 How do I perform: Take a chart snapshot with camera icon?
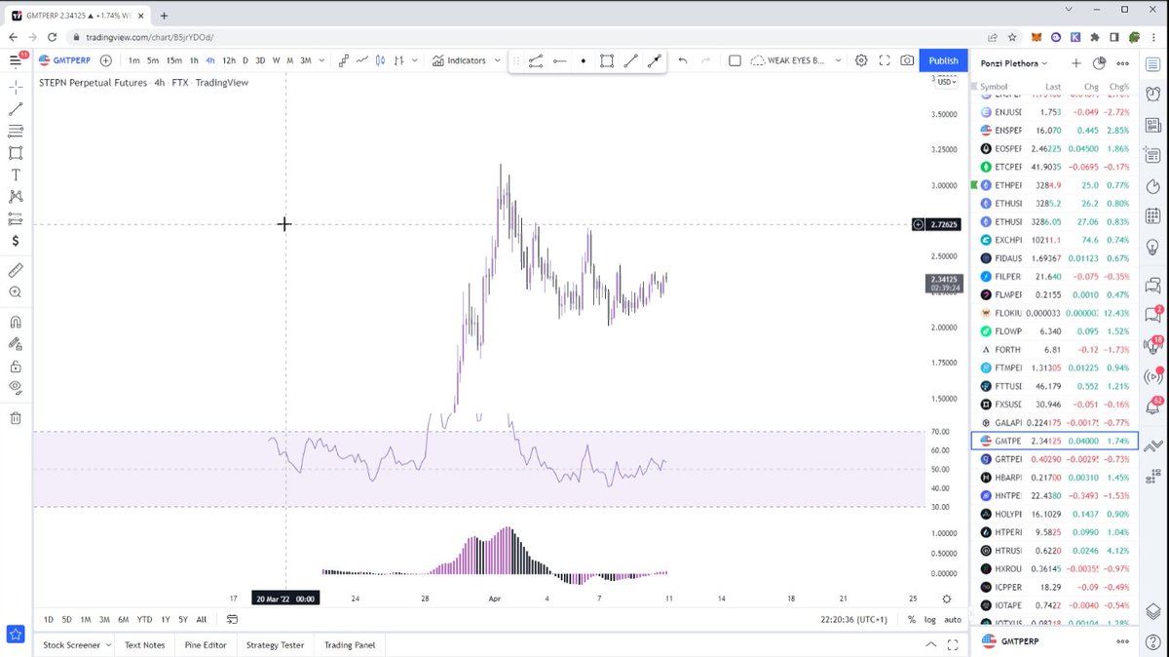[x=907, y=60]
